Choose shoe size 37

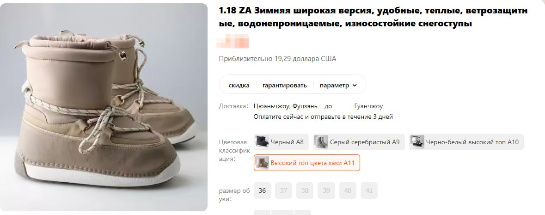click(x=284, y=190)
